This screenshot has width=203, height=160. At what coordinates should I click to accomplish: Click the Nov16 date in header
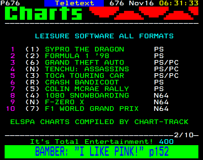click(x=141, y=3)
